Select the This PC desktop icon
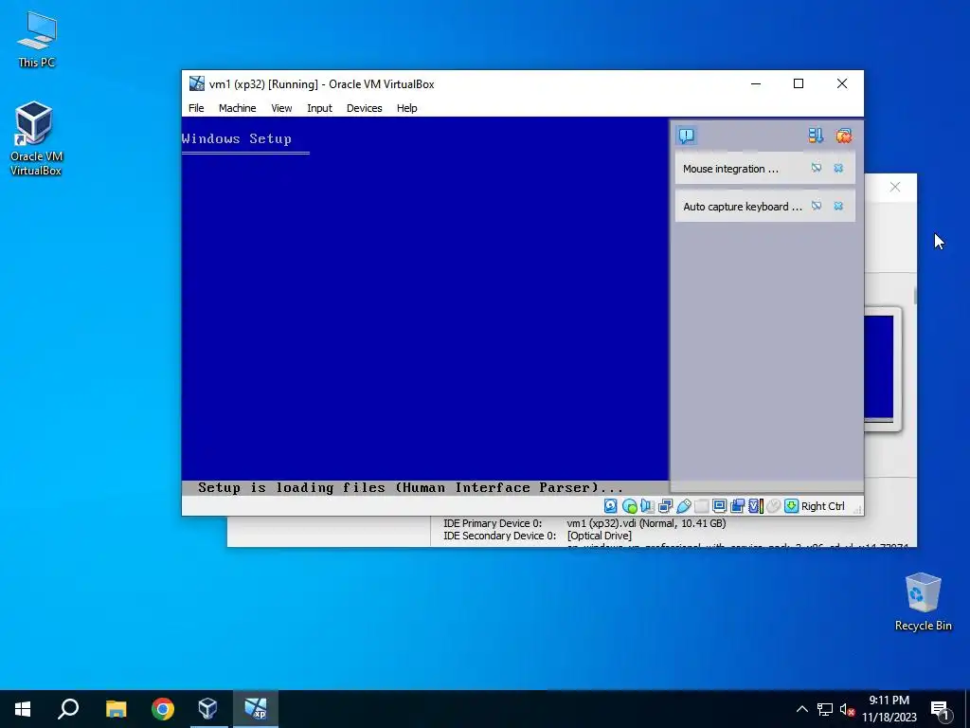The image size is (970, 728). pyautogui.click(x=37, y=38)
